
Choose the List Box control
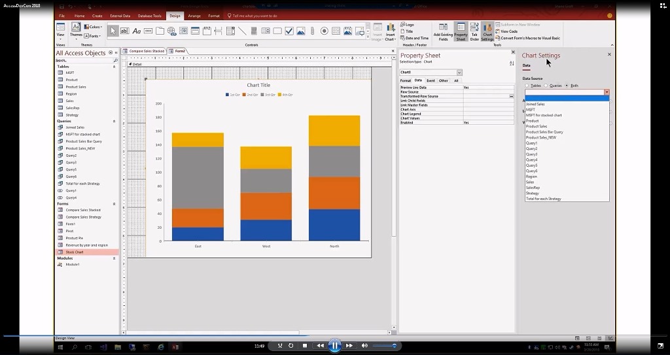(x=266, y=31)
